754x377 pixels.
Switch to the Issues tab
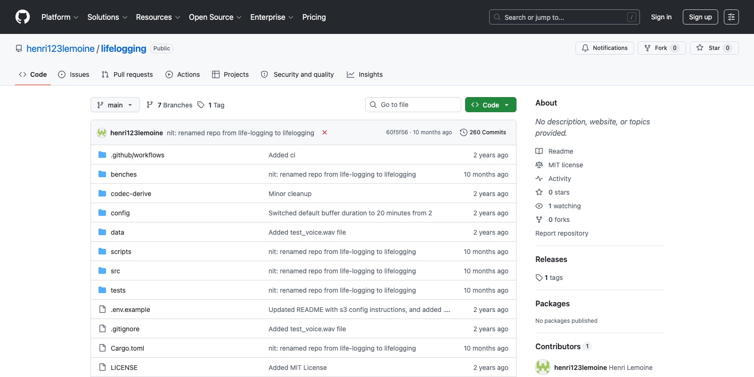[74, 74]
